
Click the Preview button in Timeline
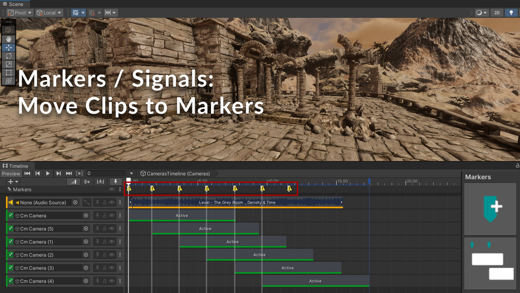11,174
